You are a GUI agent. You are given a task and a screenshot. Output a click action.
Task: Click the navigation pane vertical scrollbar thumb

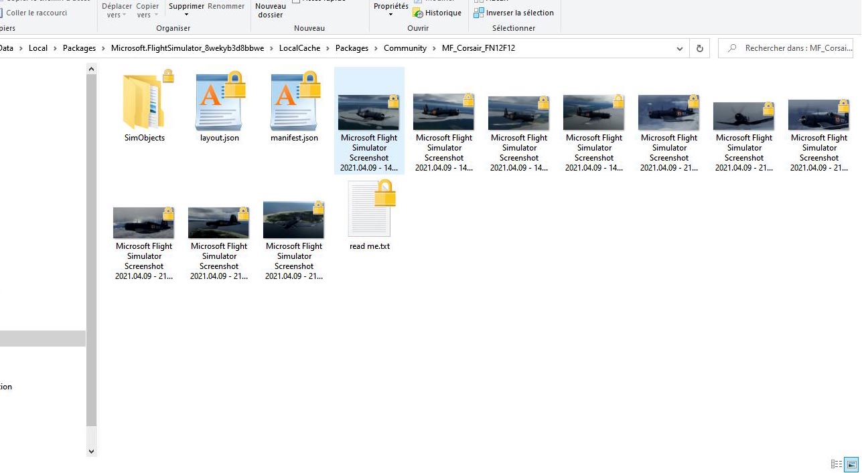coord(92,250)
